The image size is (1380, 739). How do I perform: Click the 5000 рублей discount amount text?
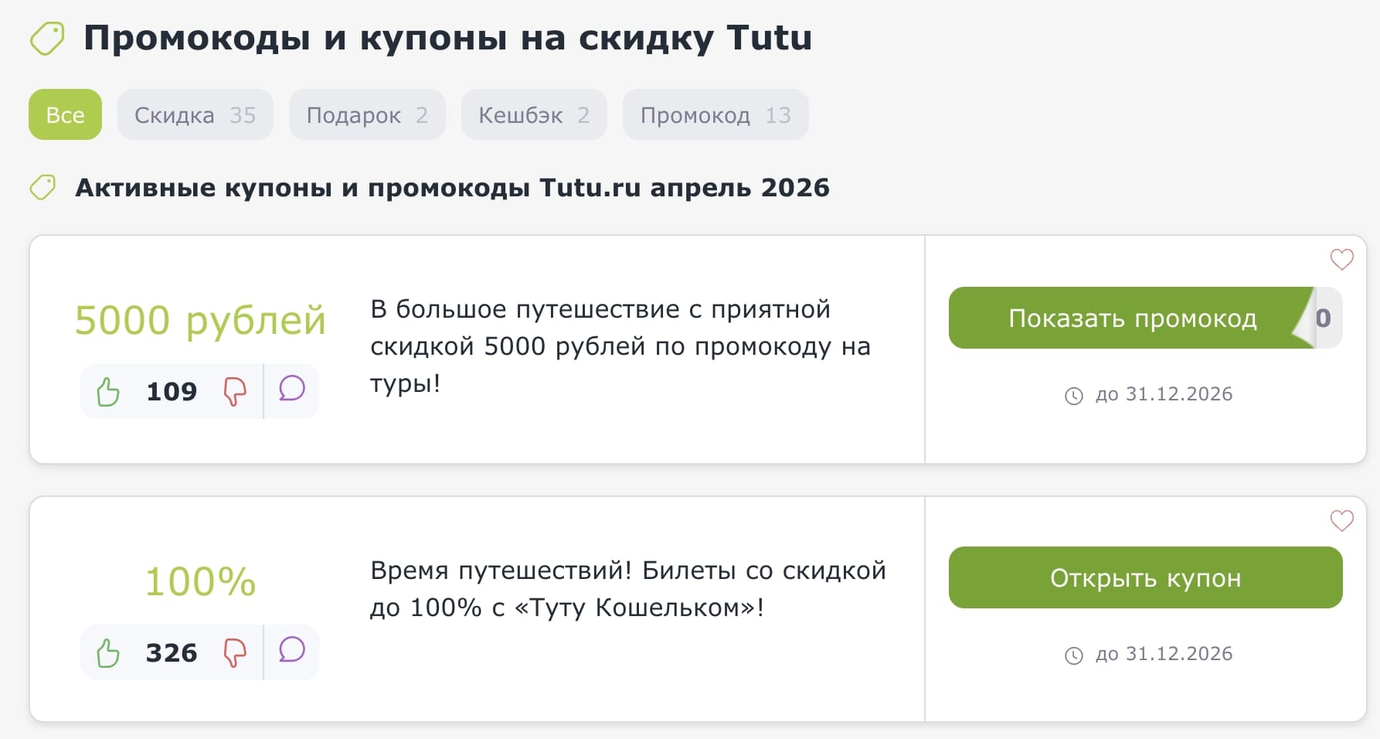(200, 318)
